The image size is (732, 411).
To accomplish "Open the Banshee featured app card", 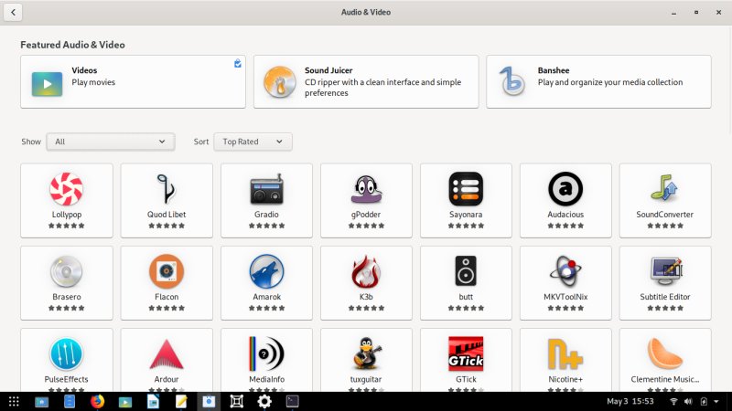I will [598, 82].
